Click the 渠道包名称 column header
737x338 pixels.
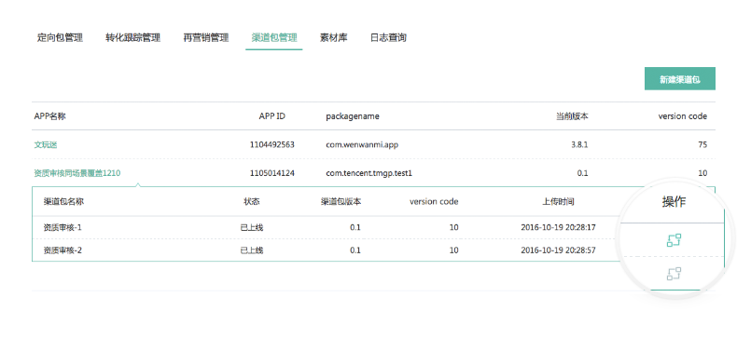[64, 202]
